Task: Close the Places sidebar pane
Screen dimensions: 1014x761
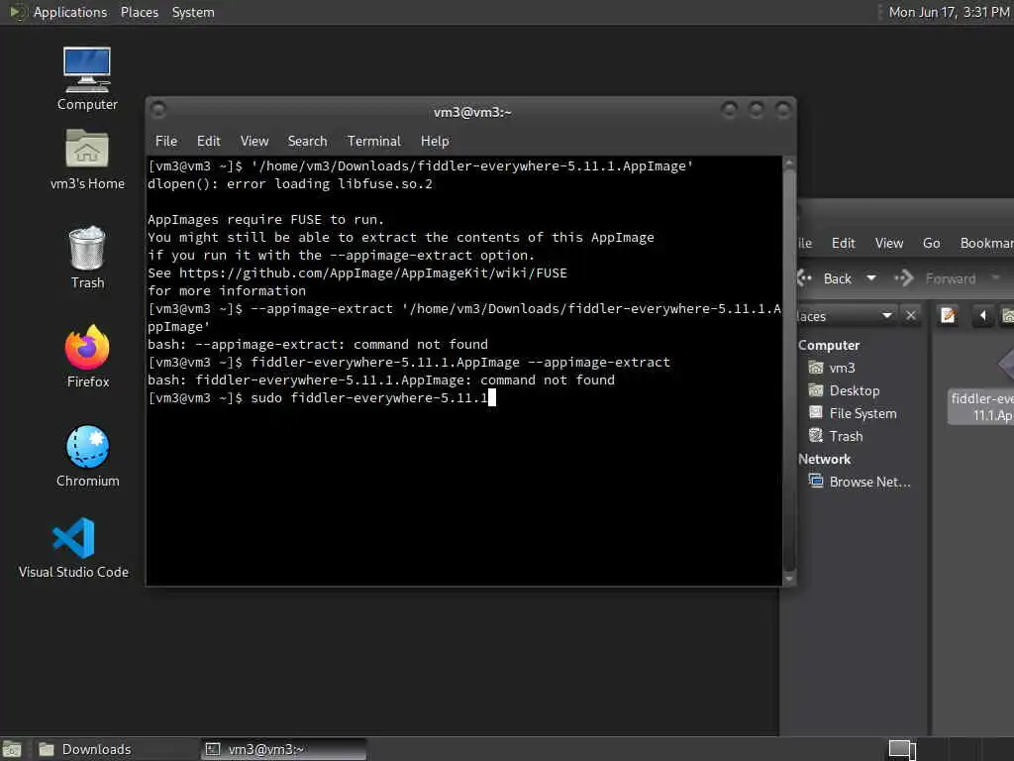Action: tap(911, 315)
